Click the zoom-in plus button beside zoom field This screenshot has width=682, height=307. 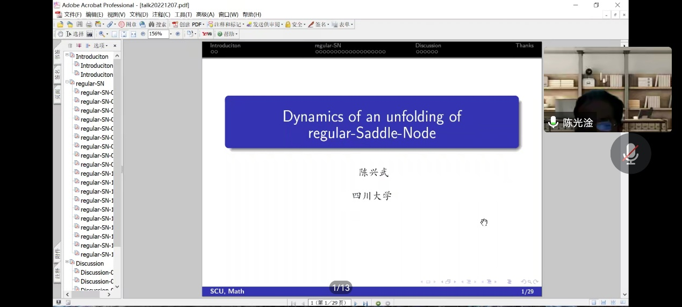coord(178,34)
